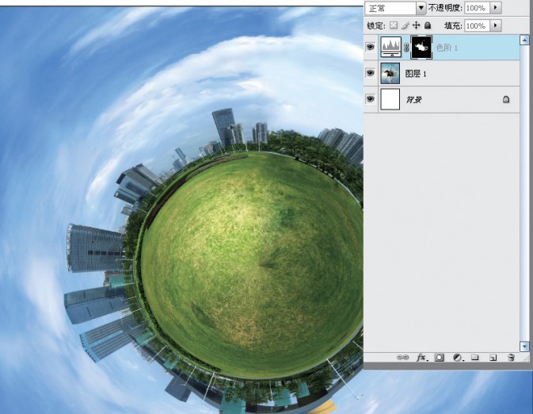Select the 背景 layer name
The height and width of the screenshot is (414, 533).
(x=414, y=100)
